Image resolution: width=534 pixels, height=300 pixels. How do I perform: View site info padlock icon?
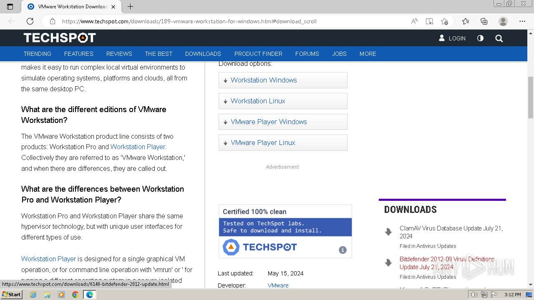[53, 21]
